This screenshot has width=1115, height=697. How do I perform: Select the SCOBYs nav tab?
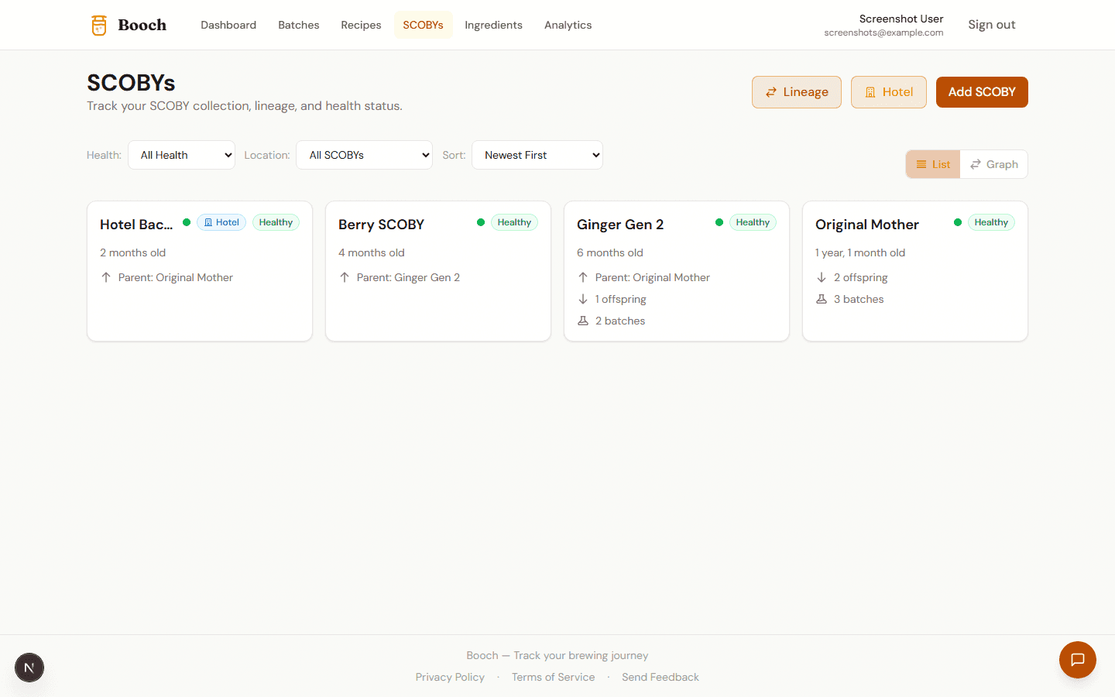click(423, 25)
